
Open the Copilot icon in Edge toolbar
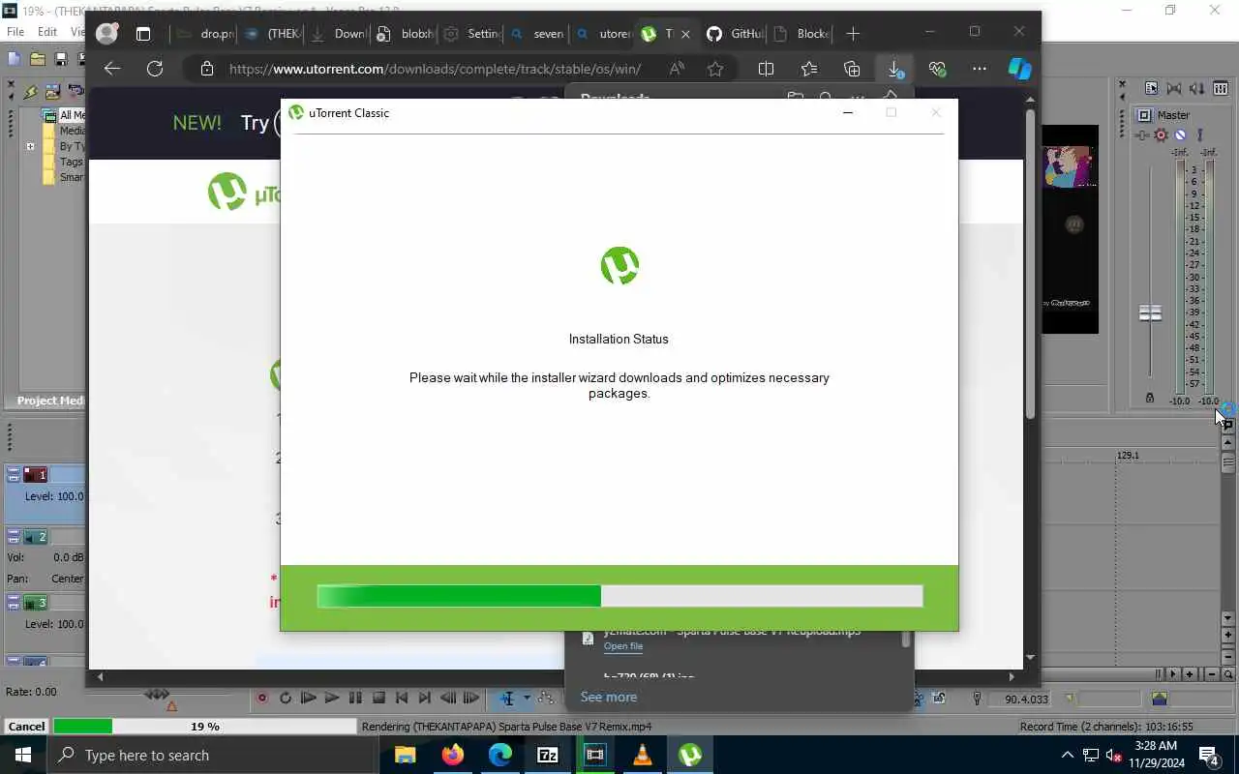pyautogui.click(x=1019, y=69)
